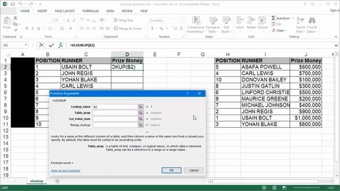Click the Table_array input field
340x191 pixels.
[x=115, y=112]
